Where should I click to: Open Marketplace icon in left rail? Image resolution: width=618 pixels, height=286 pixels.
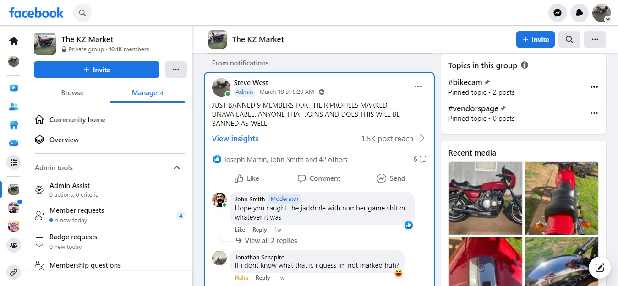14,125
